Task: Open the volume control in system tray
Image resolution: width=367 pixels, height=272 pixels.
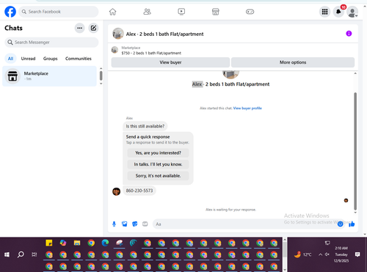Action: (x=327, y=254)
